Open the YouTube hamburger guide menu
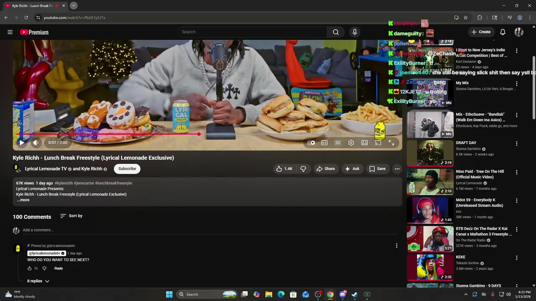536x301 pixels. (10, 32)
